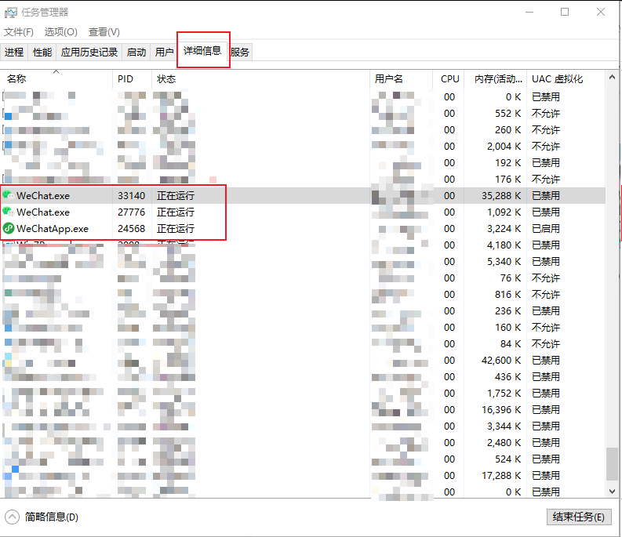Image resolution: width=622 pixels, height=537 pixels.
Task: Click memory value 35,288 K
Action: [x=501, y=195]
